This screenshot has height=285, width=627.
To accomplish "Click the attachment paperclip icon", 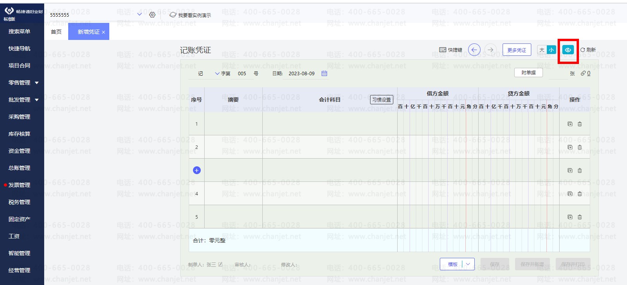I will point(583,73).
